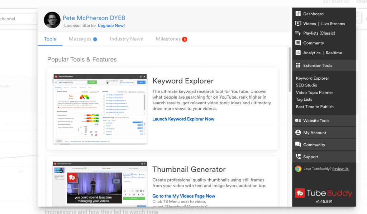Click the Comments speech bubble icon
367x214 pixels.
click(298, 43)
